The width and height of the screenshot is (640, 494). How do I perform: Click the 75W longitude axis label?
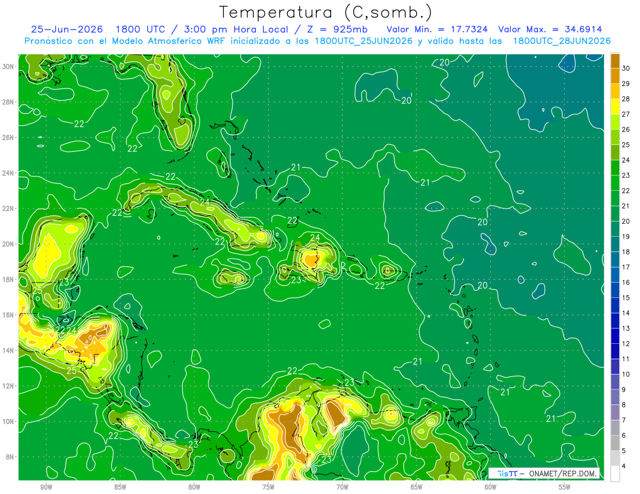268,487
